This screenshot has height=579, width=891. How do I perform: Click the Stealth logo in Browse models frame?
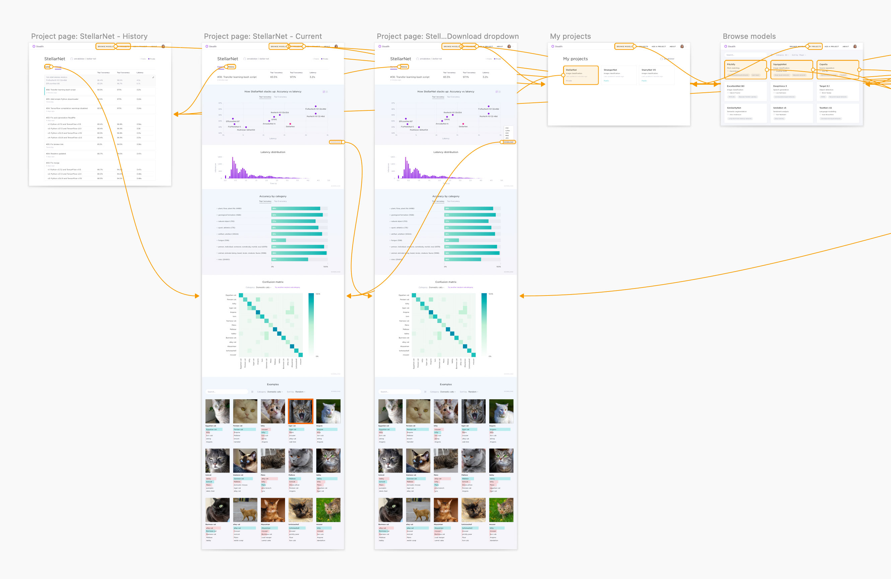click(726, 47)
